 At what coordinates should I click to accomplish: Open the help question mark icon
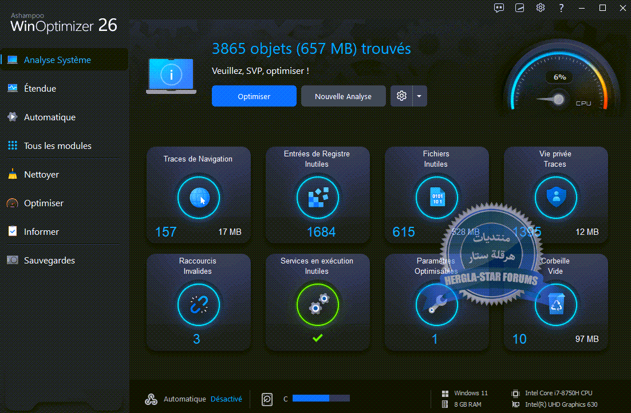click(x=561, y=7)
